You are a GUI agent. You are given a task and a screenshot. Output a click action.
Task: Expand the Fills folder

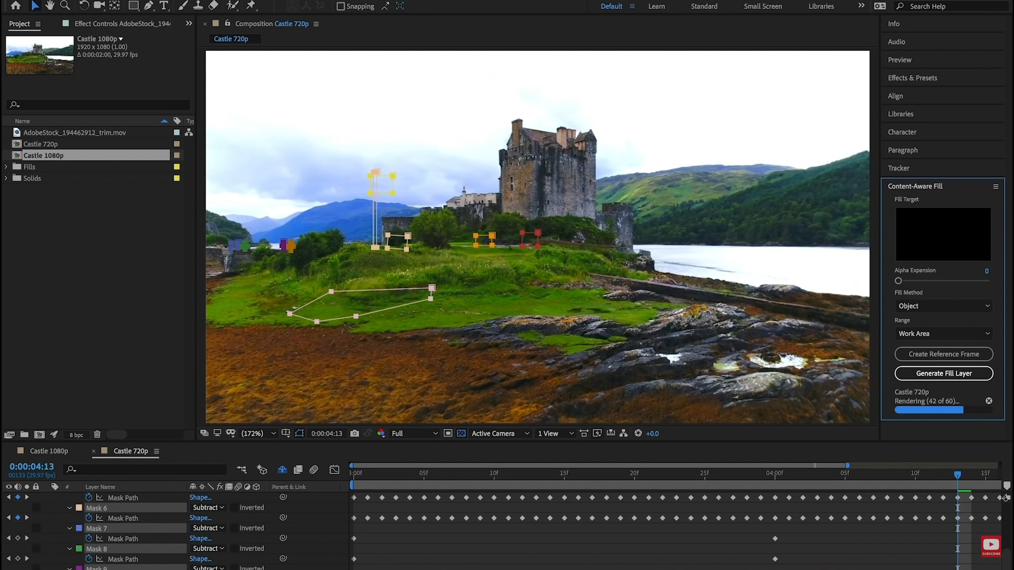pyautogui.click(x=6, y=167)
